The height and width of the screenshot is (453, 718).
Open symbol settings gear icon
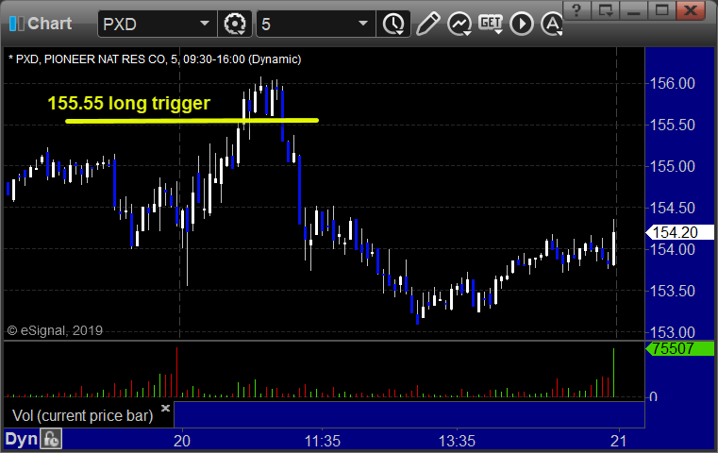coord(234,24)
